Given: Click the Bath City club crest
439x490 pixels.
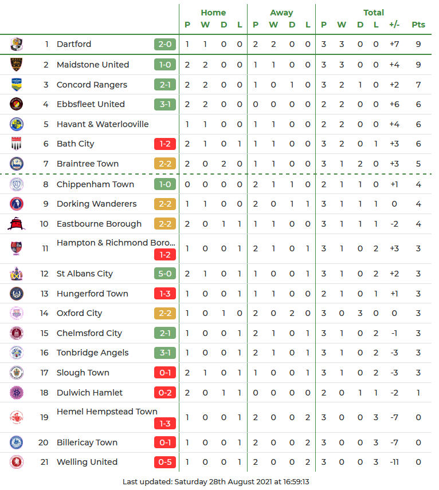Looking at the screenshot, I should coord(17,144).
